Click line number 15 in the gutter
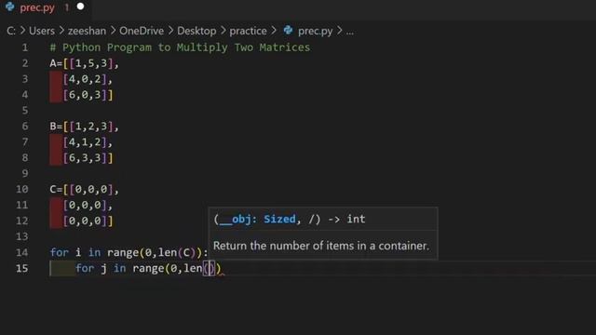The image size is (596, 335). click(x=22, y=268)
